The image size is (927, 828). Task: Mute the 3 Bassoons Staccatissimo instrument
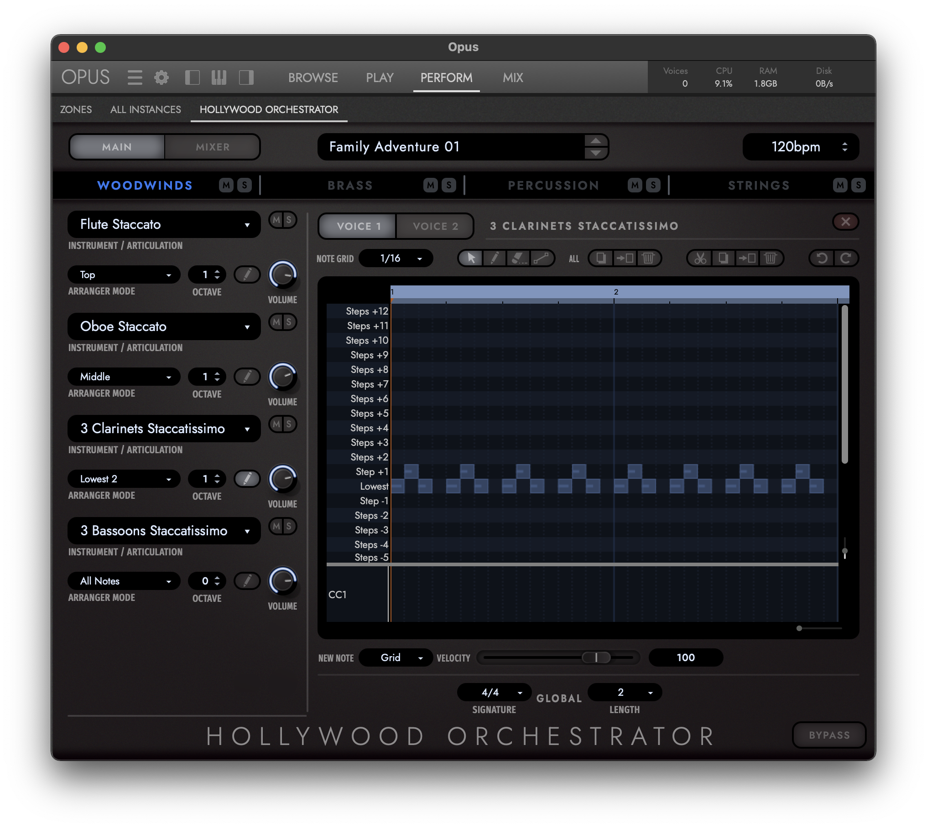pos(276,527)
